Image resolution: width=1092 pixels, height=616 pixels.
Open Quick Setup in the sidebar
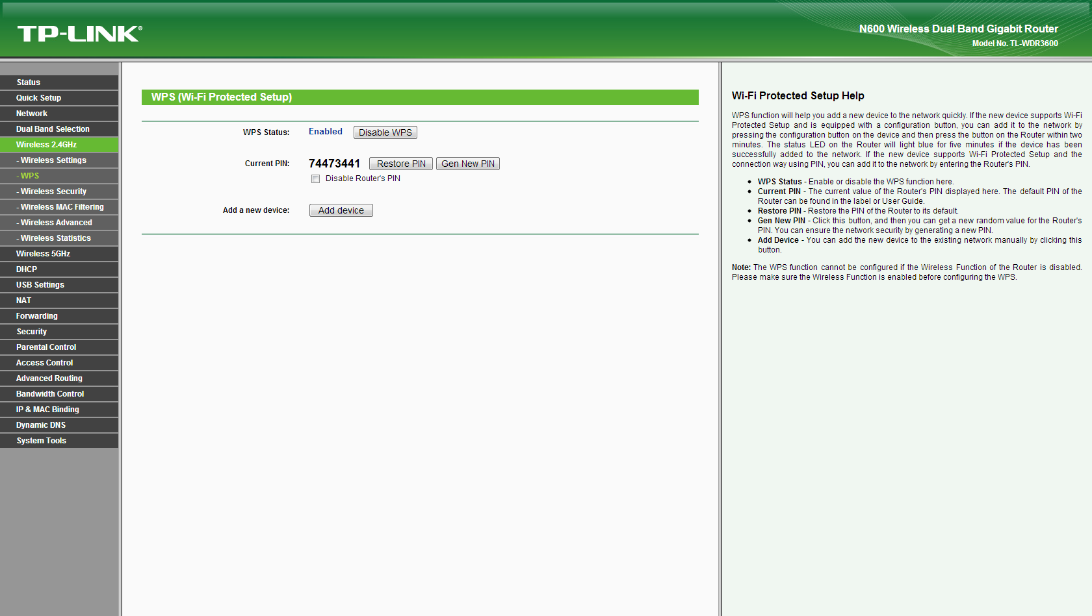(x=59, y=98)
